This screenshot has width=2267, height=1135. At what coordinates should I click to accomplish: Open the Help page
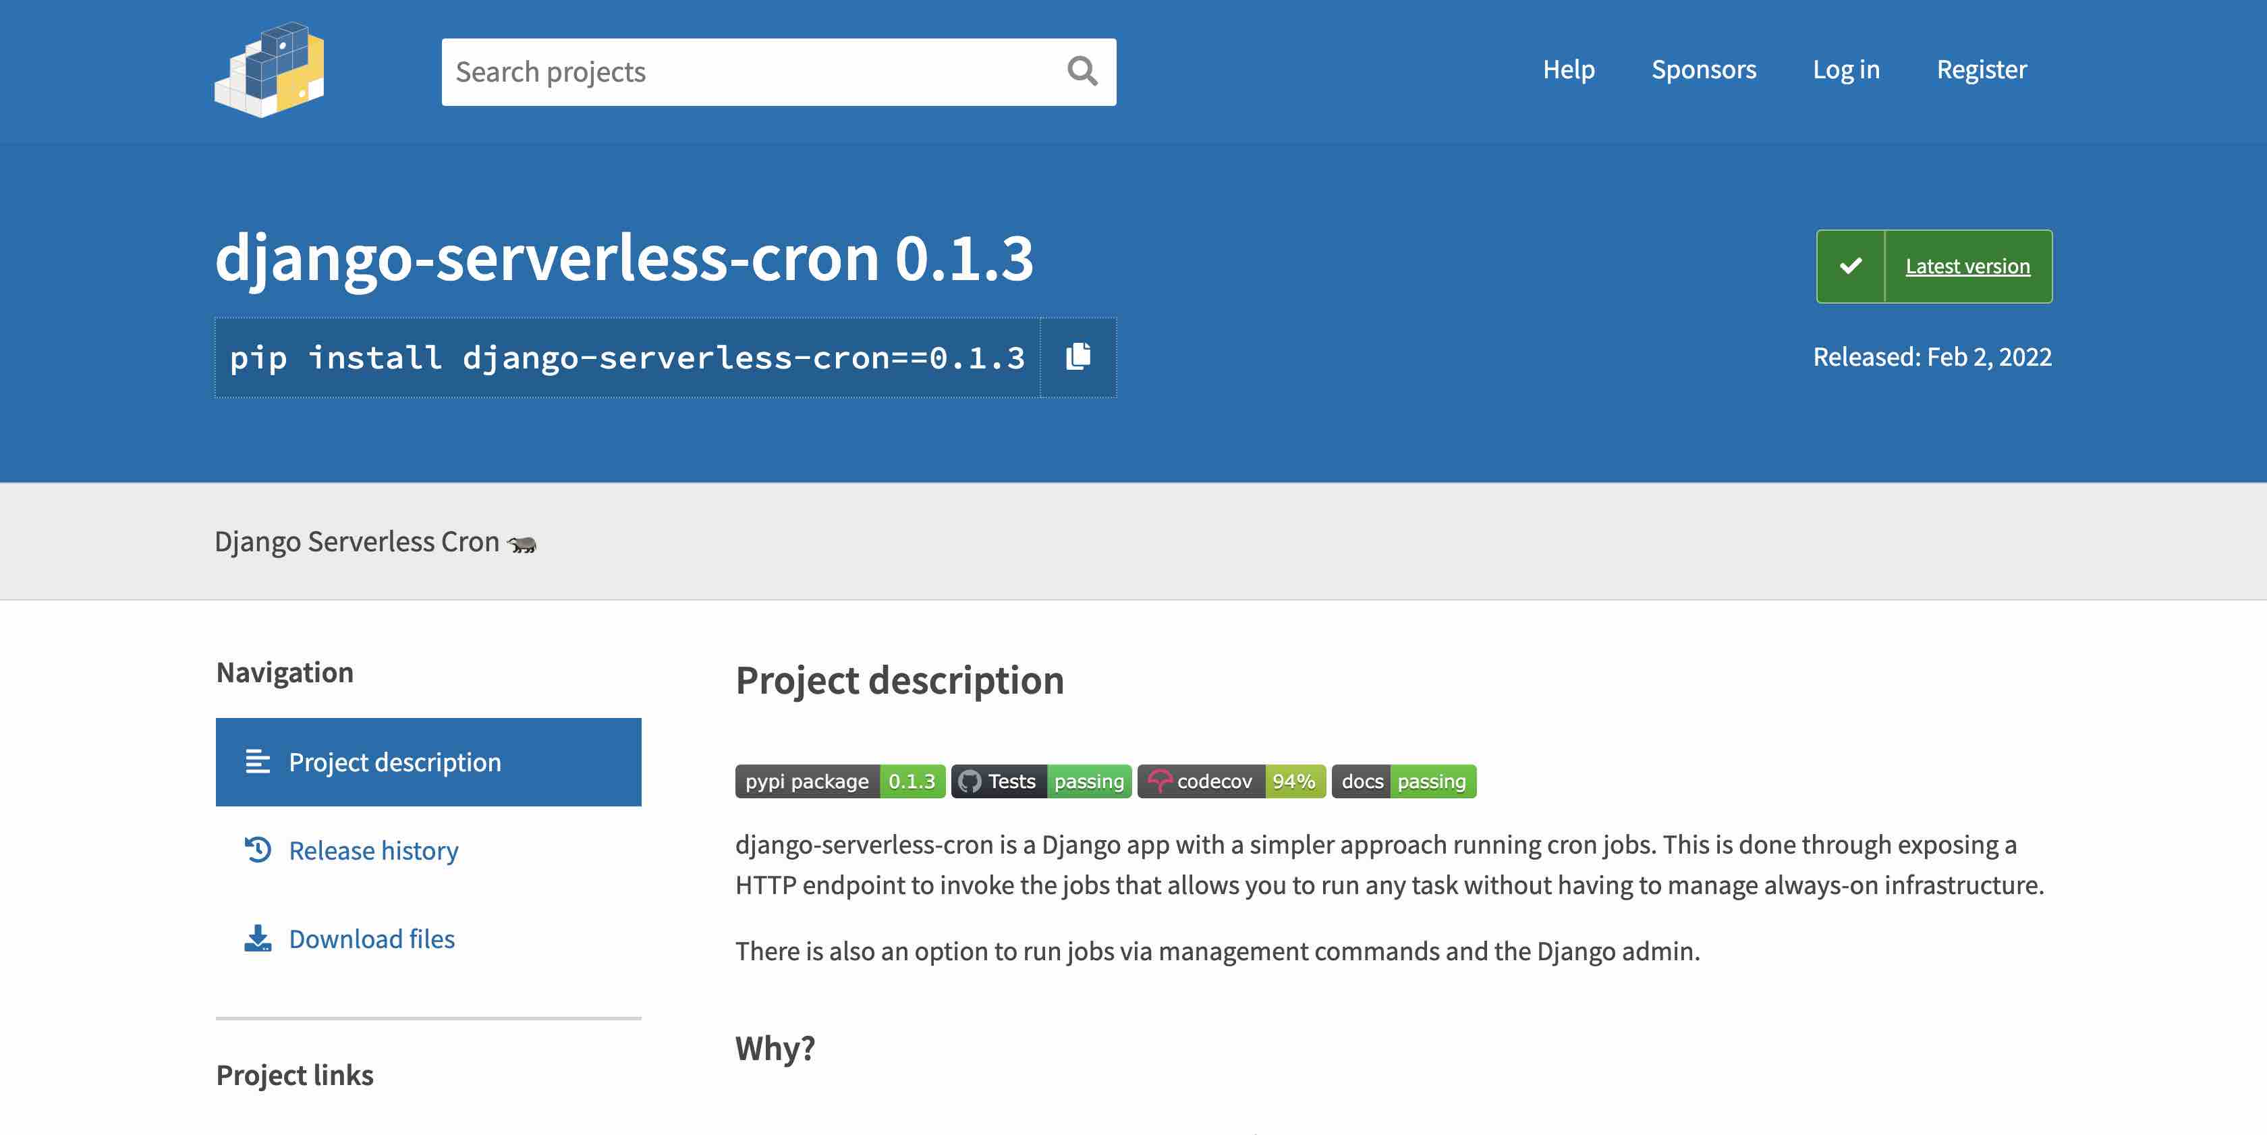[x=1568, y=70]
